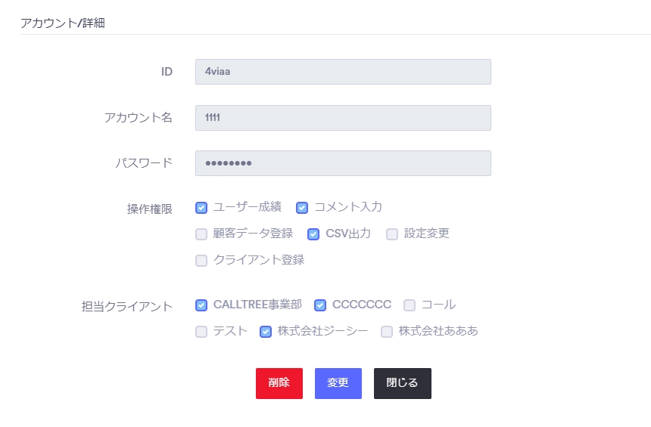Click the red 削除 delete button
This screenshot has width=651, height=427.
279,383
